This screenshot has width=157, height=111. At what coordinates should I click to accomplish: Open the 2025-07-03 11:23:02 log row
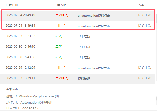(20, 36)
